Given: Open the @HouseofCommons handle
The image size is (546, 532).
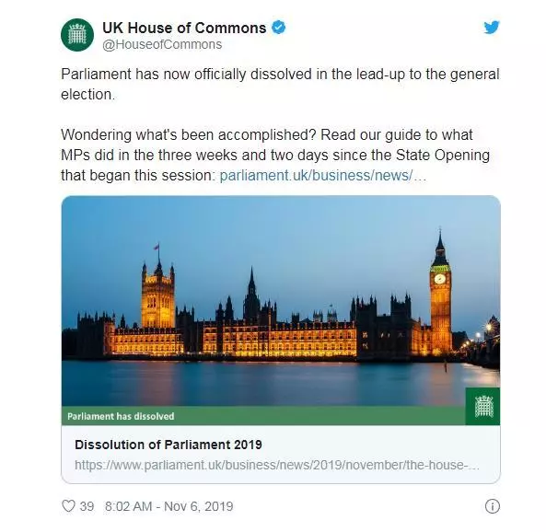Looking at the screenshot, I should tap(162, 44).
